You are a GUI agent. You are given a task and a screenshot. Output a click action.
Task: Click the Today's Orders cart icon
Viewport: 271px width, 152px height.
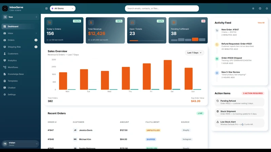click(49, 23)
